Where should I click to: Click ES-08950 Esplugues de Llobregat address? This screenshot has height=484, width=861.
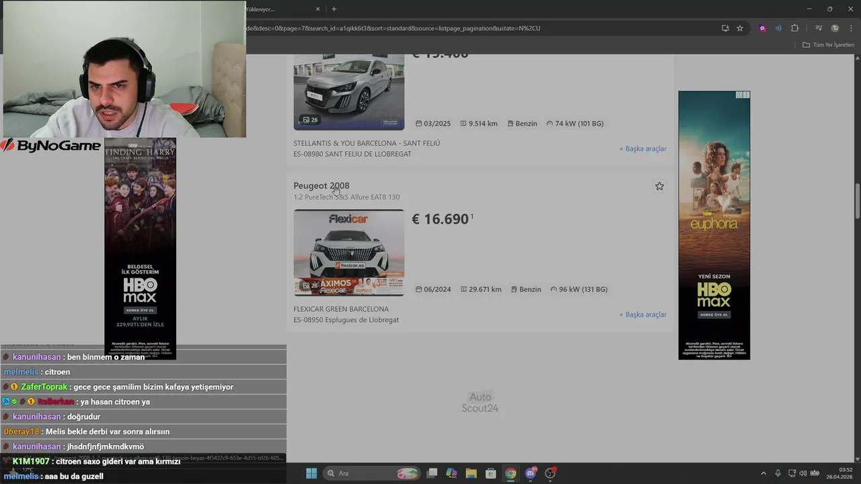(346, 320)
